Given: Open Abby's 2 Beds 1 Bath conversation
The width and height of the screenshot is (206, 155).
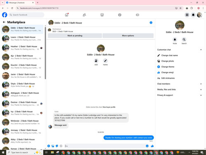Looking at the screenshot, I should coord(22,141).
